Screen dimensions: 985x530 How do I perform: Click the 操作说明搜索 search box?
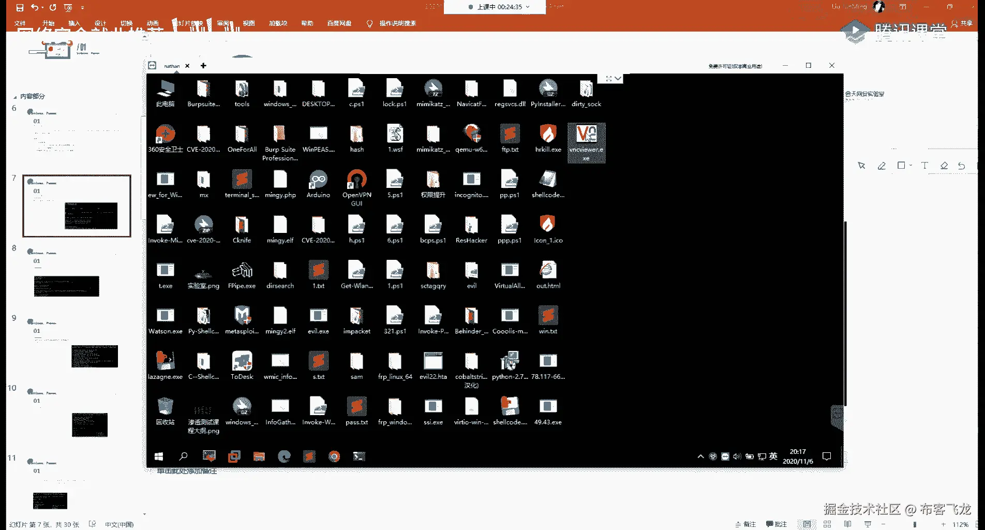point(397,23)
